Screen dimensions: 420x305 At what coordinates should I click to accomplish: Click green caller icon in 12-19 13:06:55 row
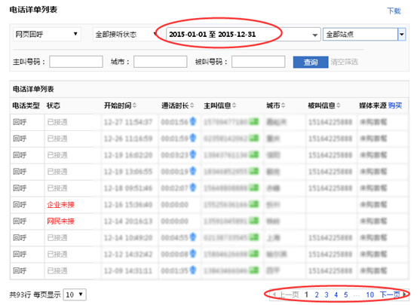pos(254,171)
